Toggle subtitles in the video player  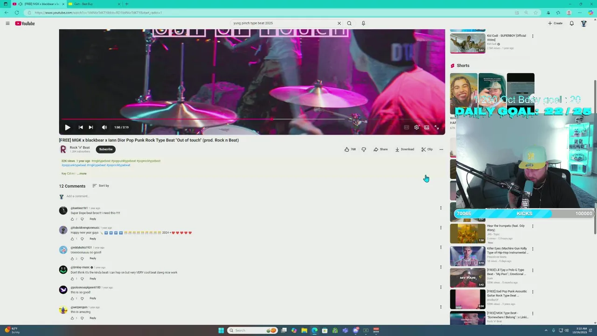(406, 127)
